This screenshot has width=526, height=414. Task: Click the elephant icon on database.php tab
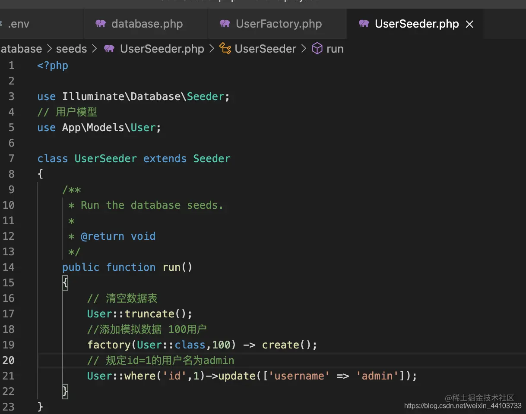coord(101,24)
